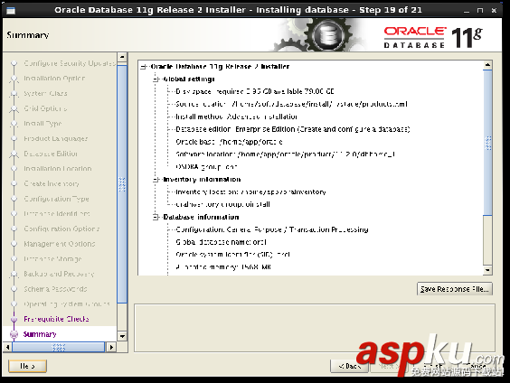Select the Oracle system identifier (SID) row
The height and width of the screenshot is (383, 510).
click(x=232, y=255)
